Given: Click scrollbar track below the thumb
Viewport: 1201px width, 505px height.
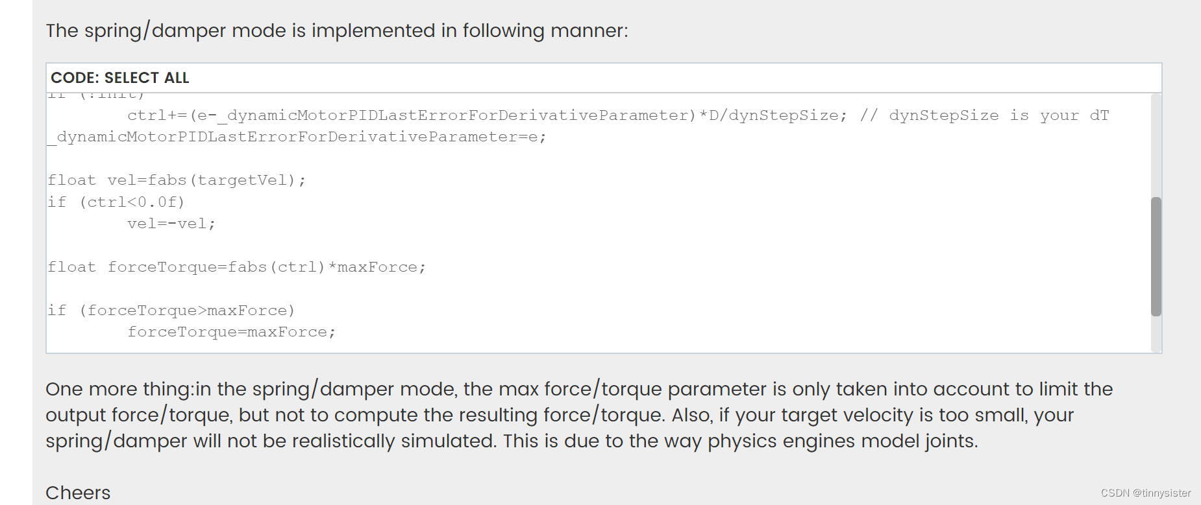Looking at the screenshot, I should [1156, 334].
